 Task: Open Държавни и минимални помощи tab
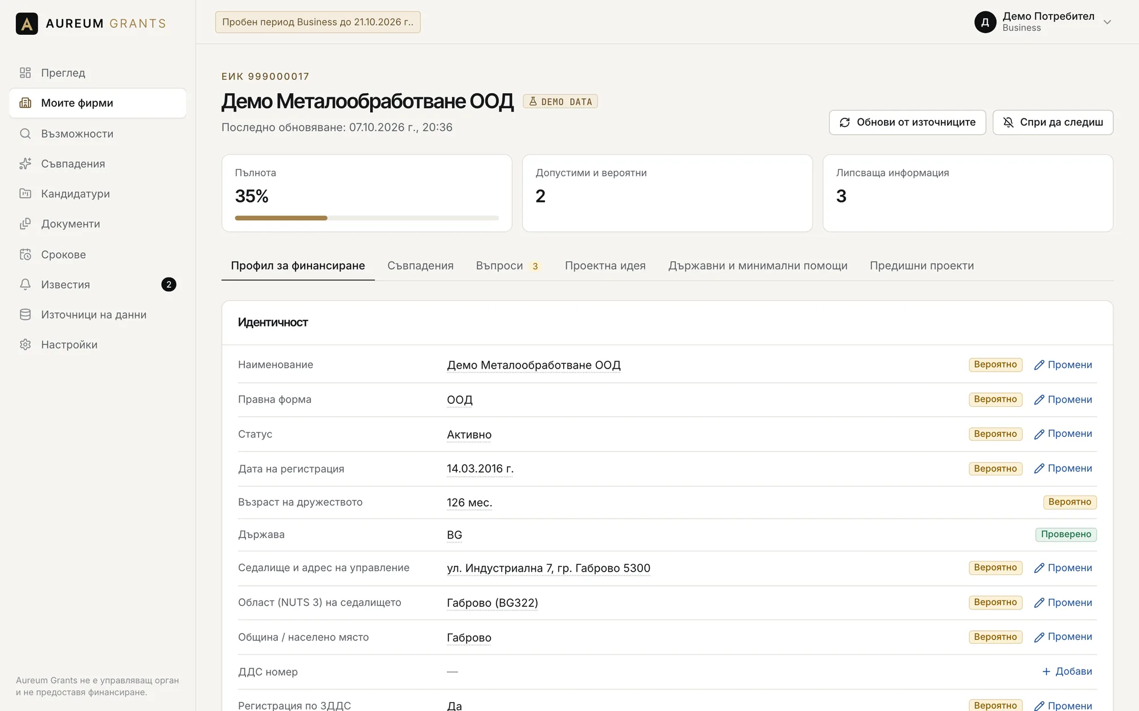[757, 266]
